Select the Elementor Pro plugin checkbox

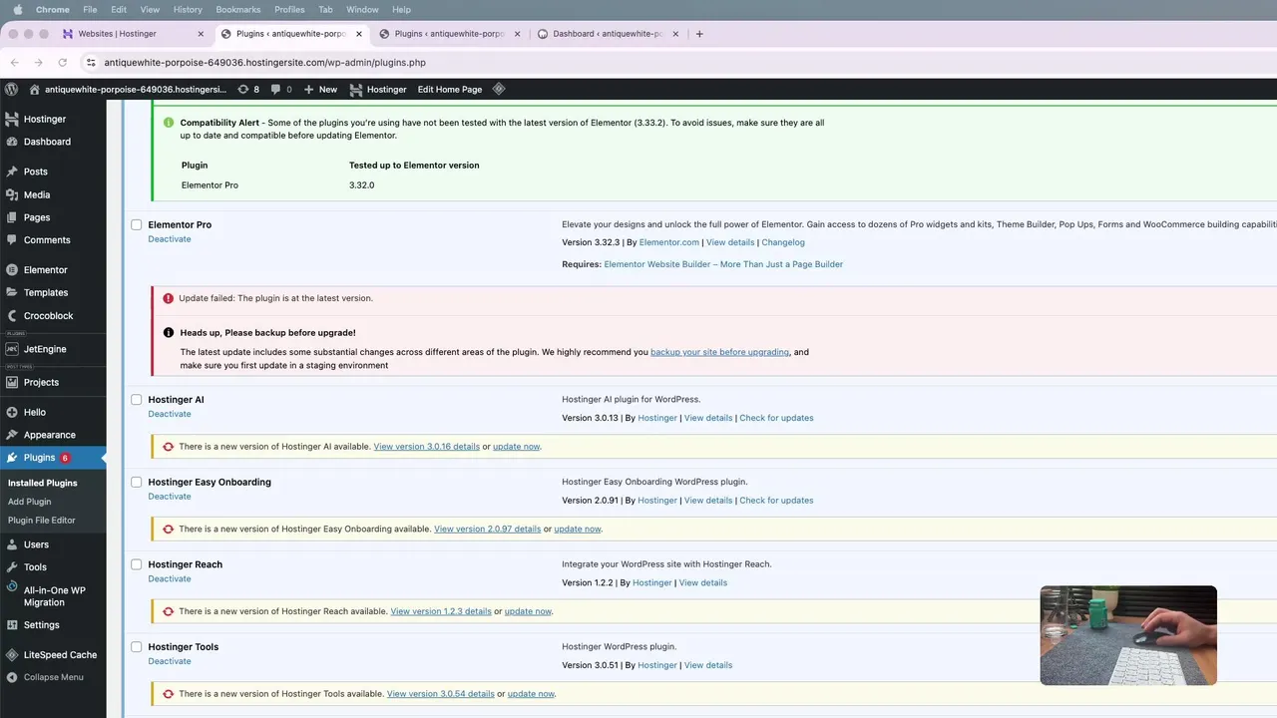[x=137, y=224]
